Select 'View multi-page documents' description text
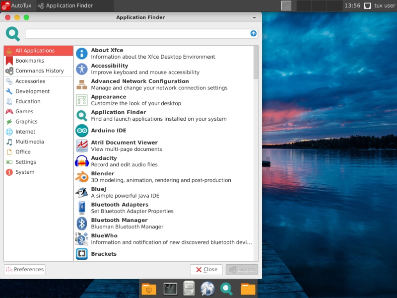This screenshot has width=397, height=298. click(x=127, y=149)
